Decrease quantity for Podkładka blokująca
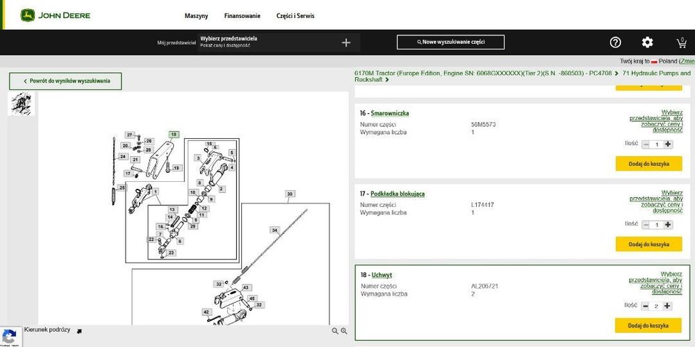This screenshot has height=347, width=695. pos(646,225)
